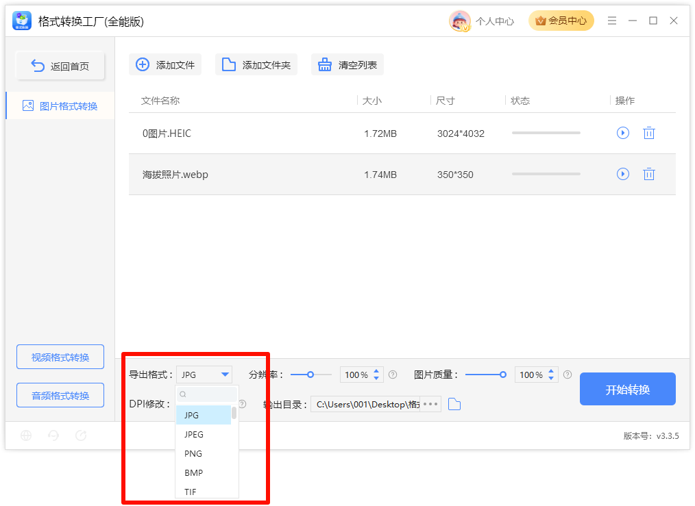Select the 0图片.HEIC file row
Image resolution: width=695 pixels, height=506 pixels.
coord(402,134)
